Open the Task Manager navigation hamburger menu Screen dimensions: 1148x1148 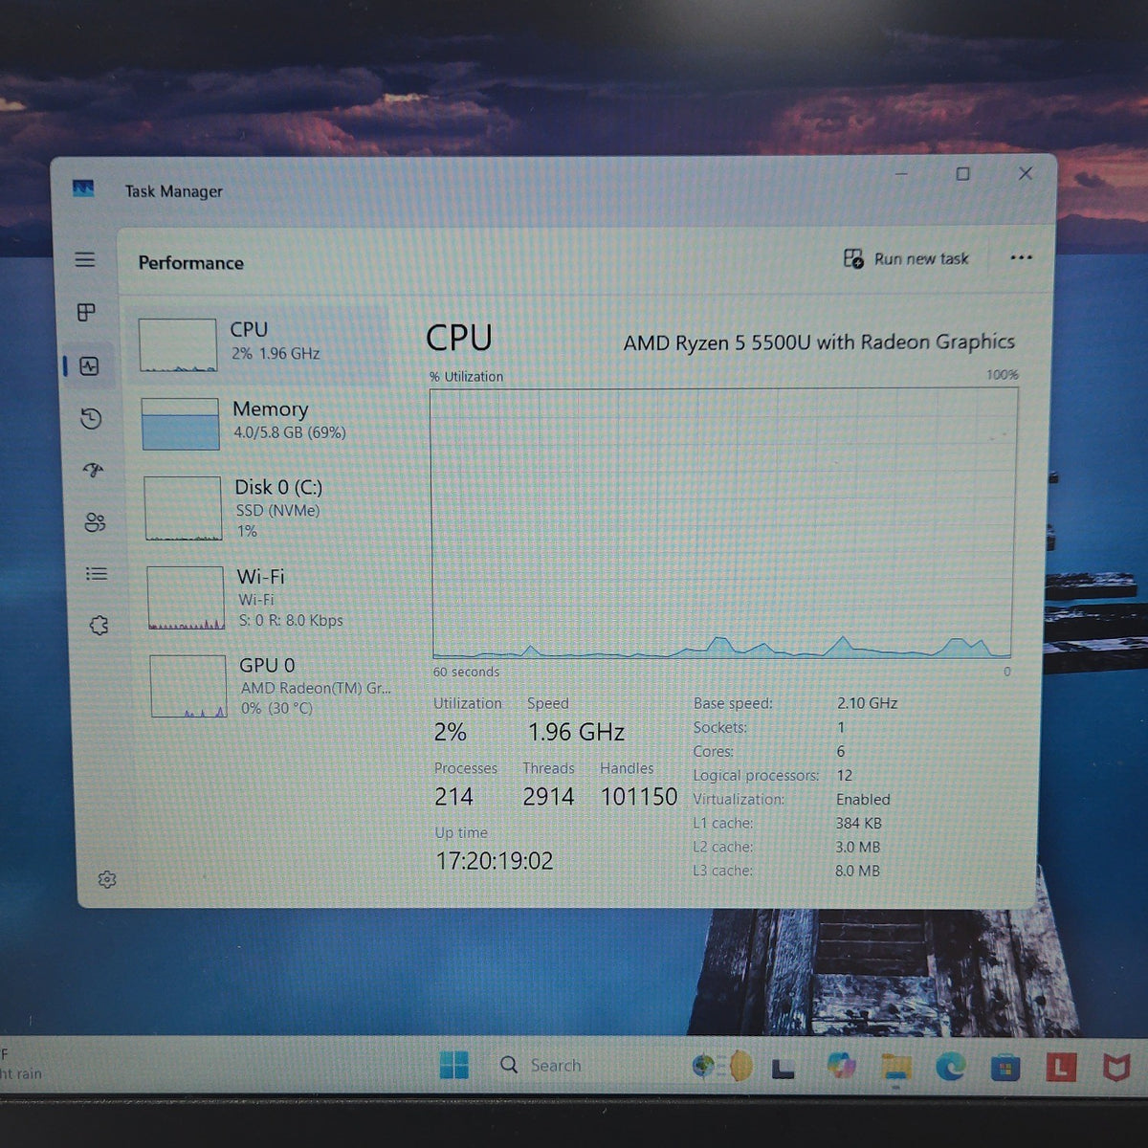tap(85, 259)
